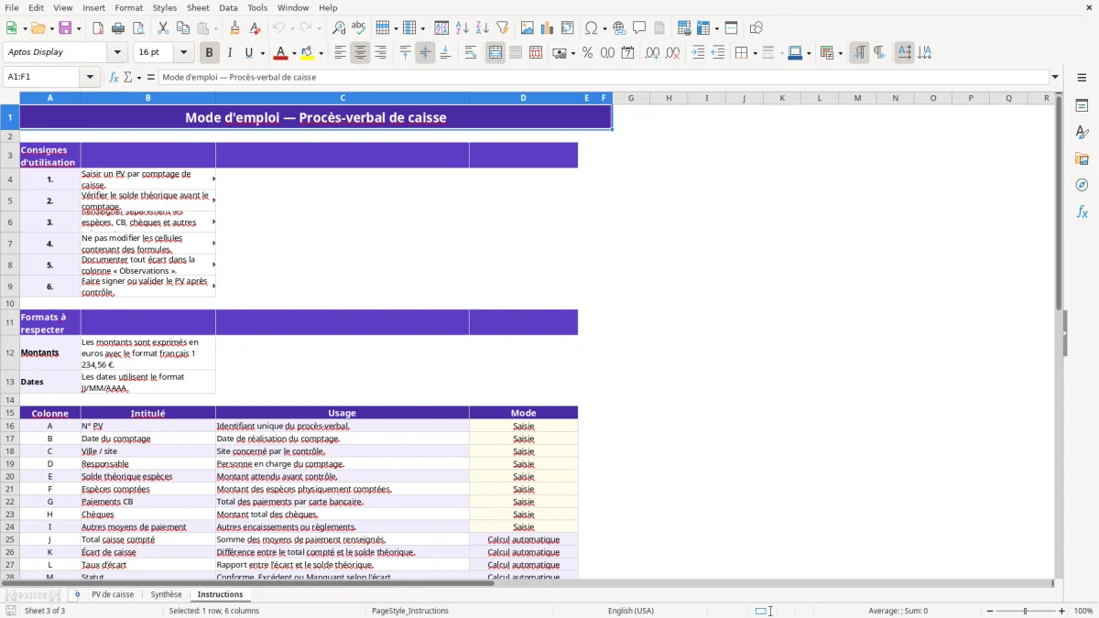Select row header 12

point(10,352)
